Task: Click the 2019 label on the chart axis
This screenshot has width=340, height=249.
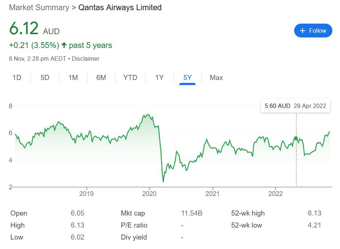Action: (86, 193)
